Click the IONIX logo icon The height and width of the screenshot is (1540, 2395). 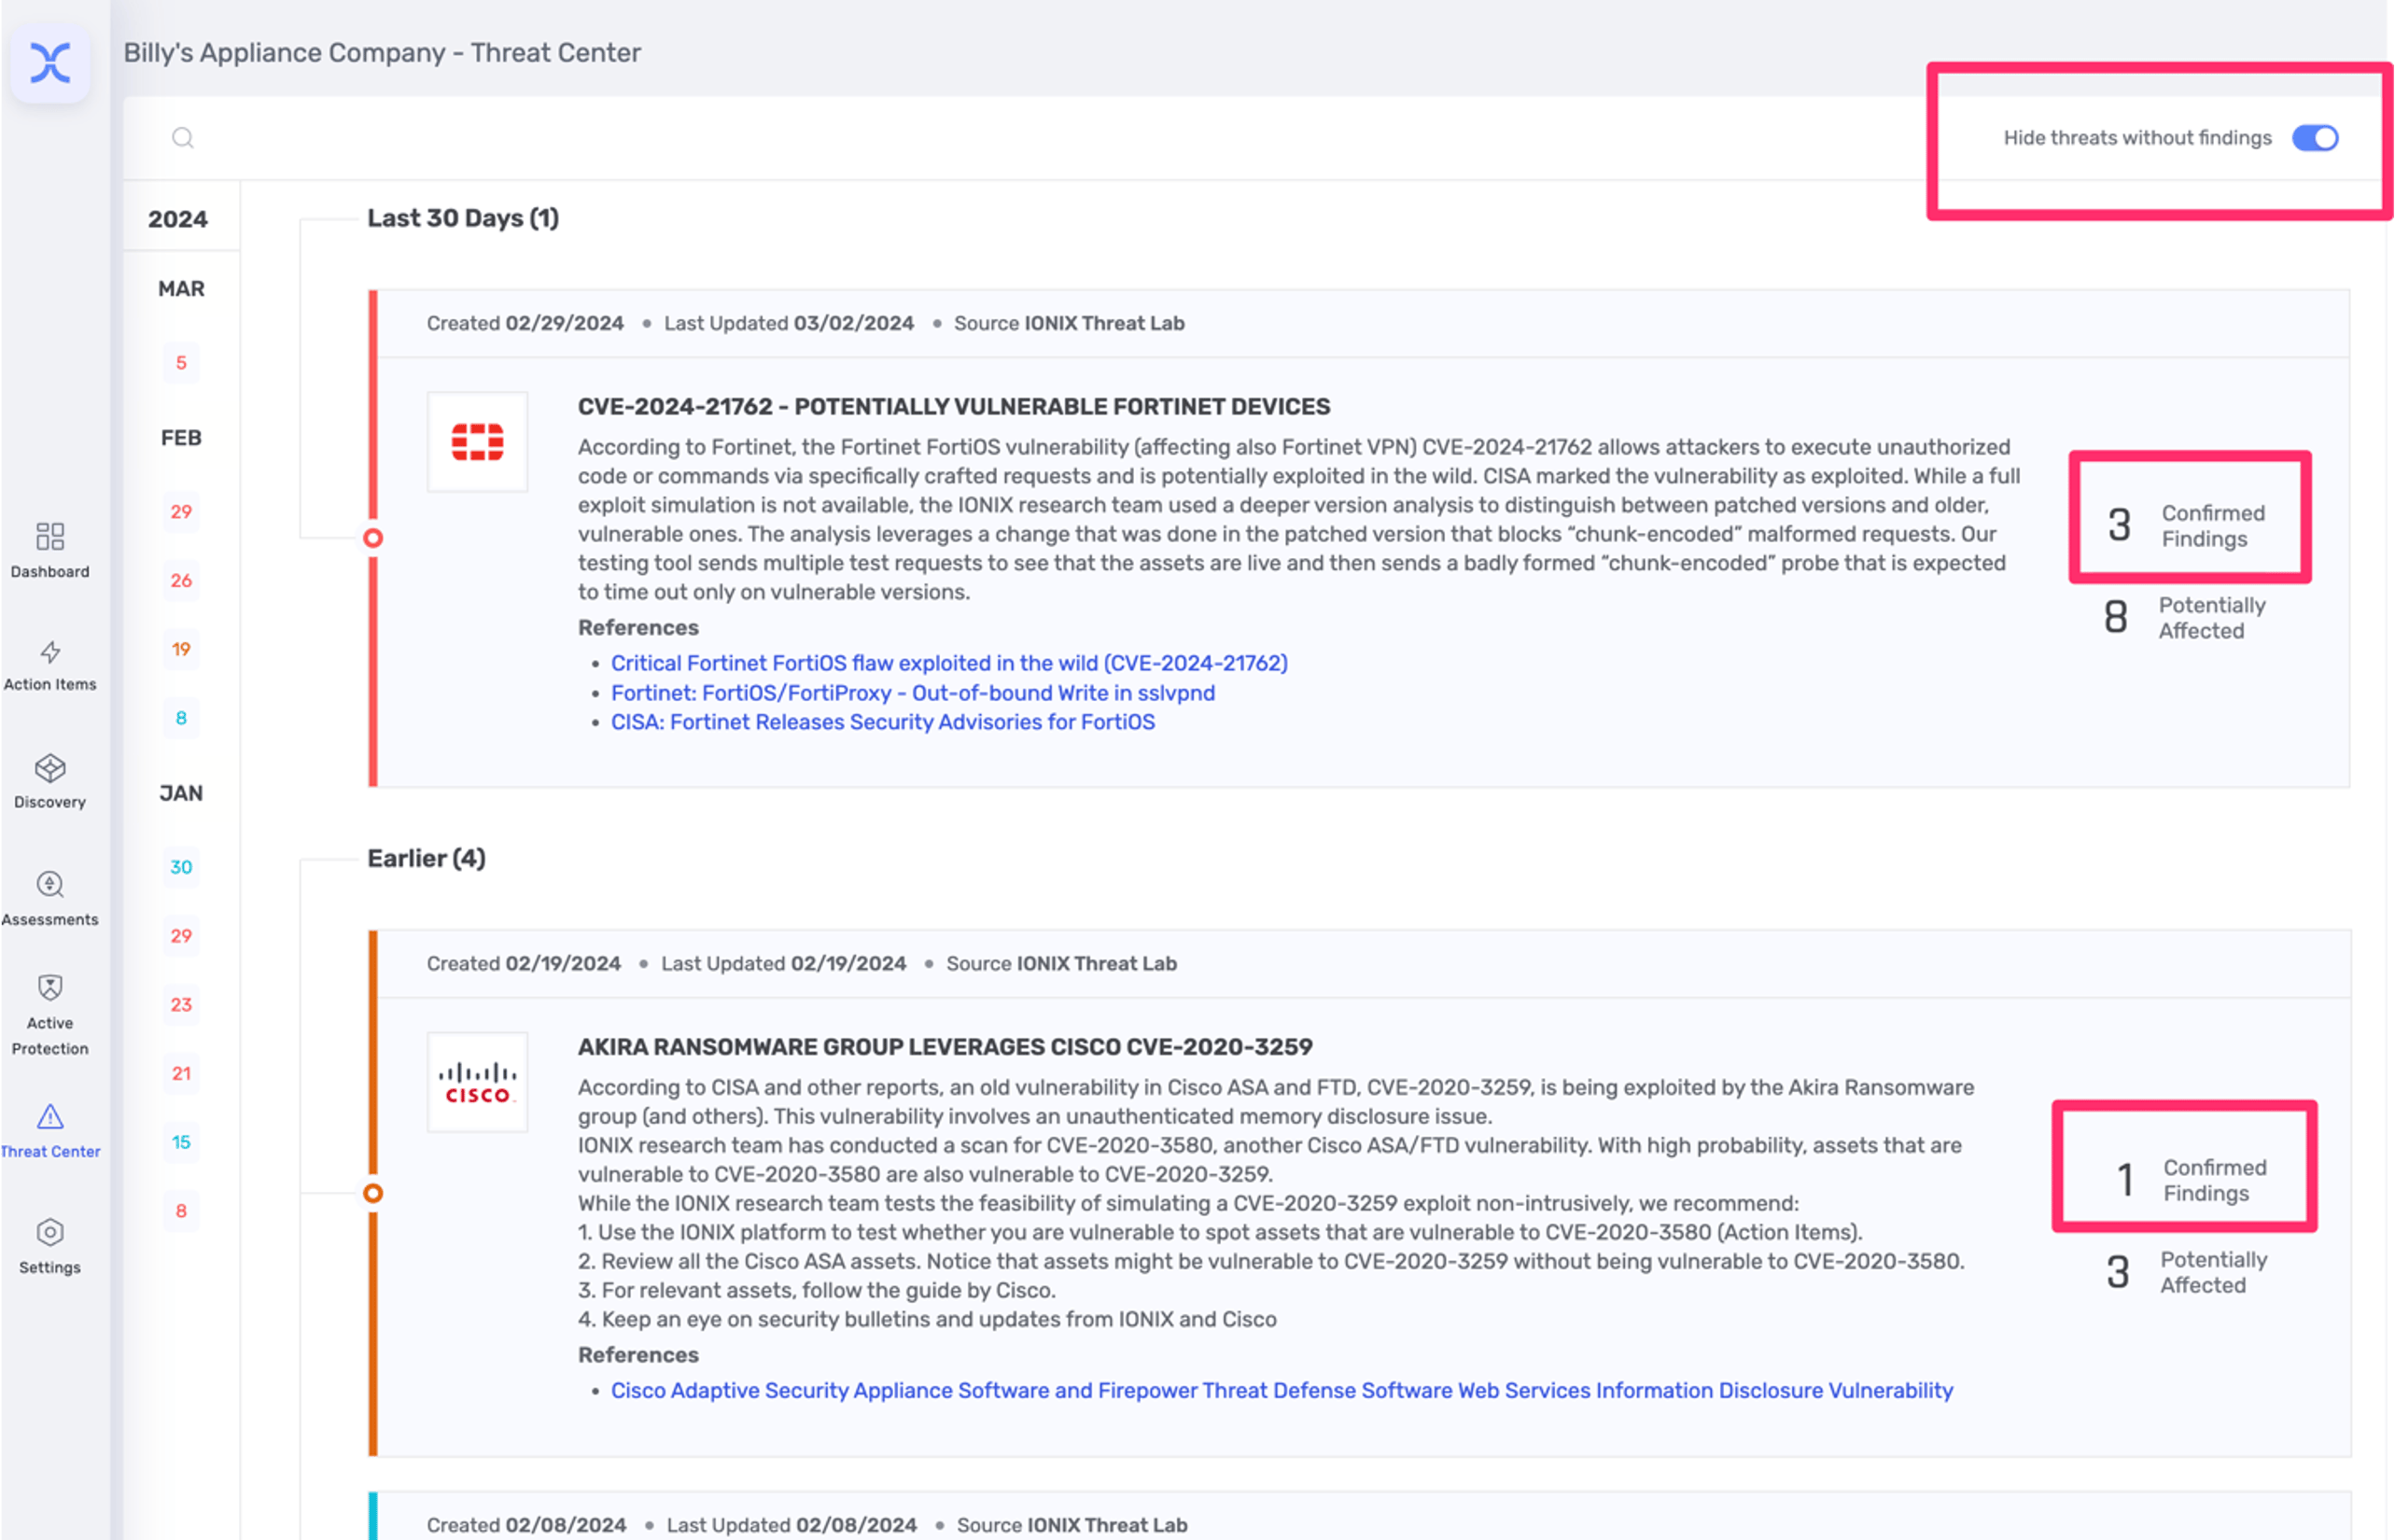pyautogui.click(x=50, y=63)
